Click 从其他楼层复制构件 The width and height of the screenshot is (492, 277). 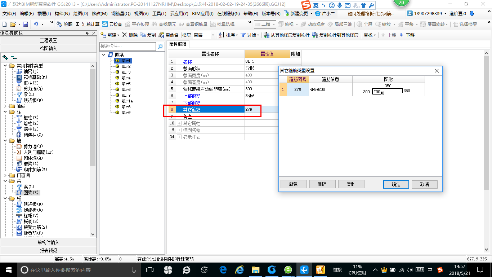tap(287, 35)
